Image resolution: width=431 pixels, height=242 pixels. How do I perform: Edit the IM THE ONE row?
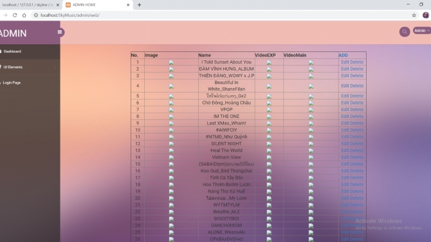345,116
